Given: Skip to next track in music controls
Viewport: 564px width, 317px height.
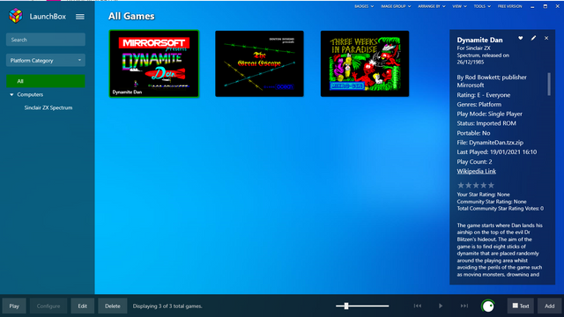Looking at the screenshot, I should point(464,306).
